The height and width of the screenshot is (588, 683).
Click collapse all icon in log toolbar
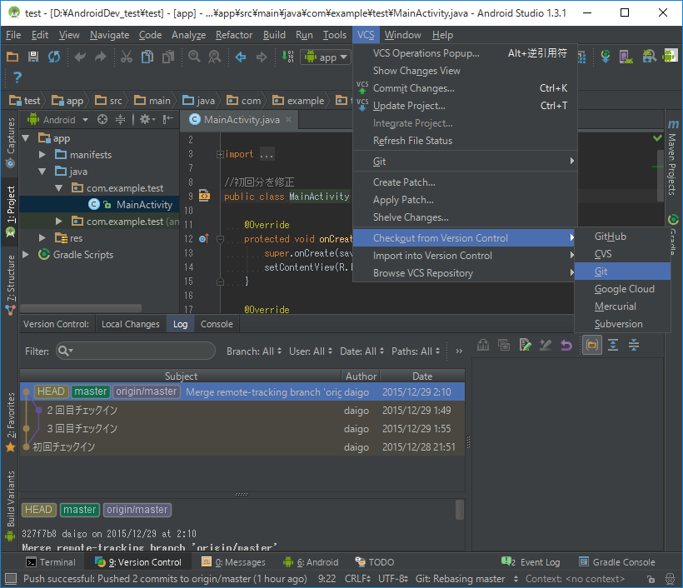tap(634, 346)
